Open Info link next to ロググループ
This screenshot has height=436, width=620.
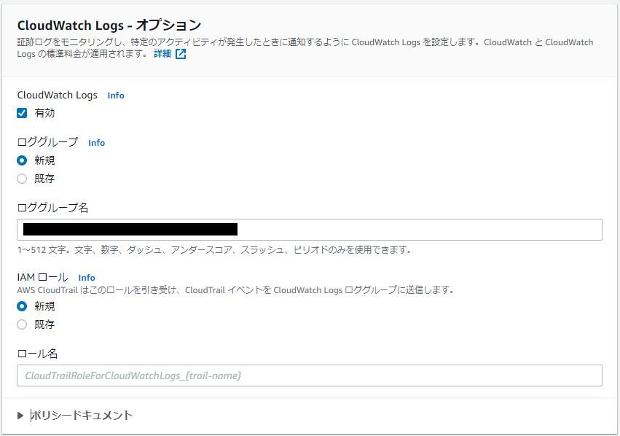96,143
